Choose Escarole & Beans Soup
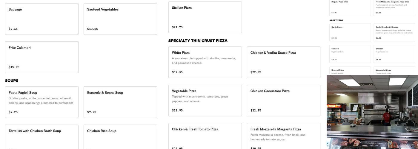This screenshot has width=418, height=149. [x=120, y=102]
